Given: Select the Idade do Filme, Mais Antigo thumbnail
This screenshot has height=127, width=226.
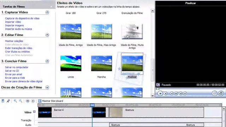Looking at the screenshot, I should (x=101, y=31).
